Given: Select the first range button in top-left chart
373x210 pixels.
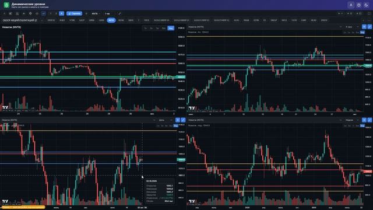Looking at the screenshot, I should [145, 28].
